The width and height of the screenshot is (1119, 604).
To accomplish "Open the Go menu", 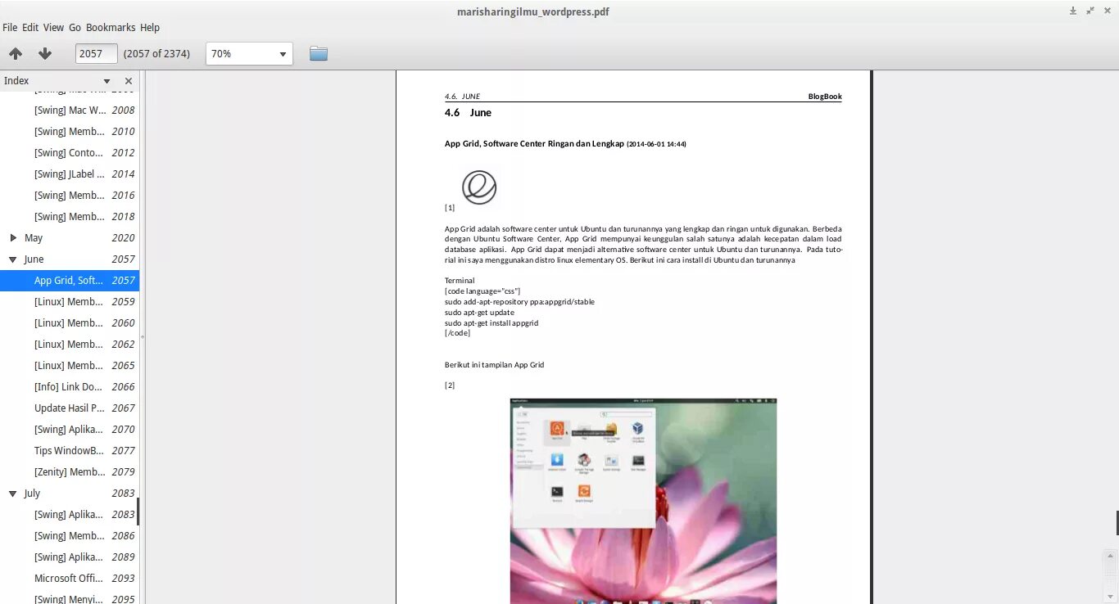I will tap(75, 27).
